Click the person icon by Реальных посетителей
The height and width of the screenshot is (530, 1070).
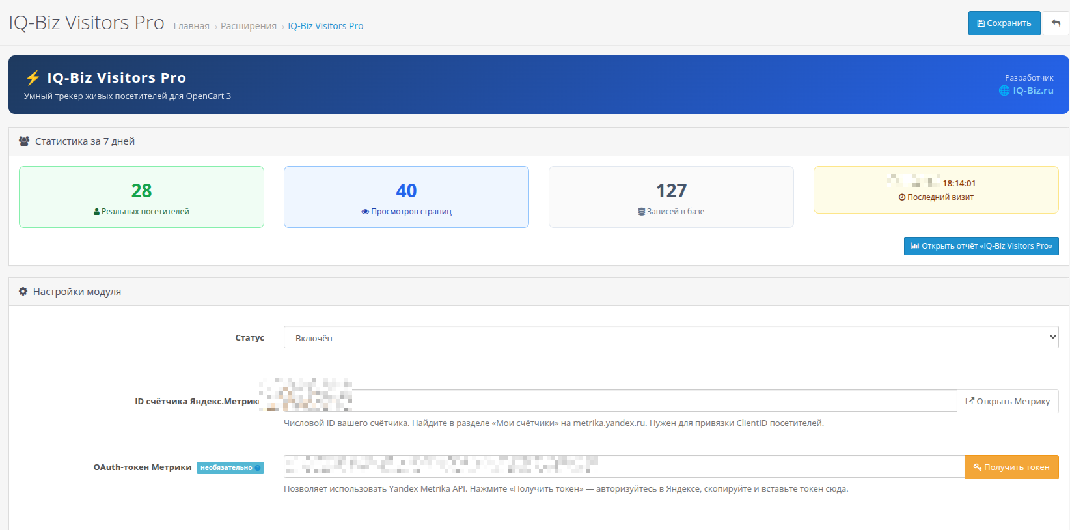click(97, 212)
